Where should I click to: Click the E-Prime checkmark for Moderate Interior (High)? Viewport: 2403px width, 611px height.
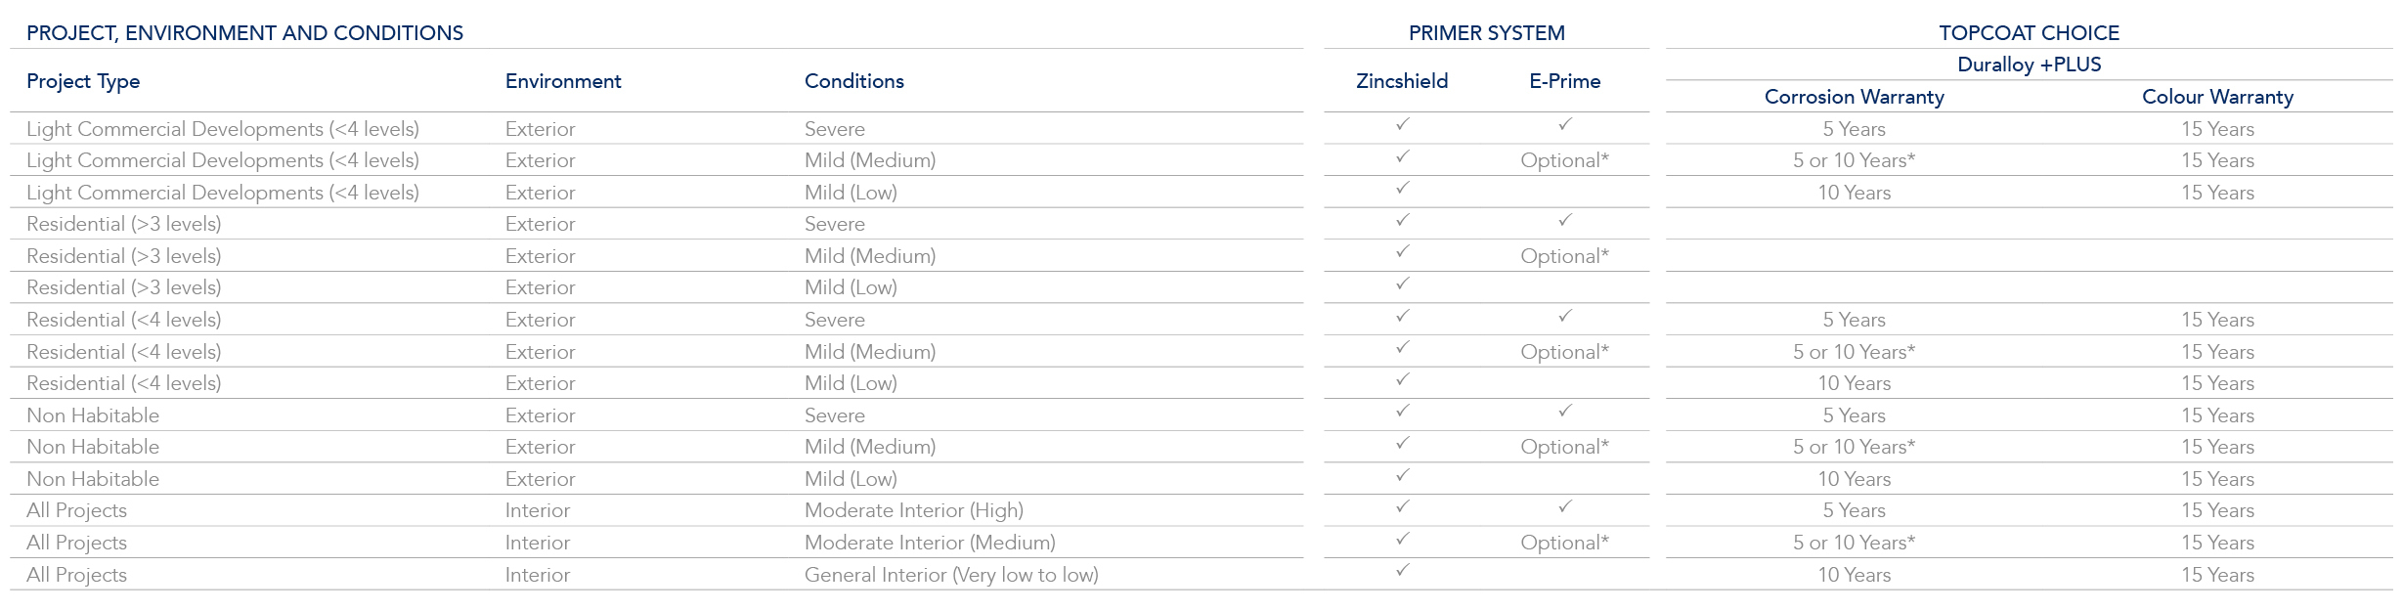1564,506
